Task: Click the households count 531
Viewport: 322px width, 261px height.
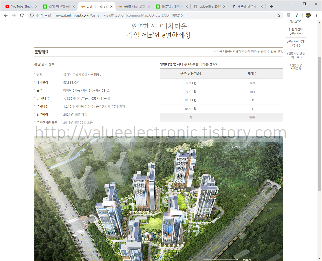Action: pyautogui.click(x=252, y=100)
